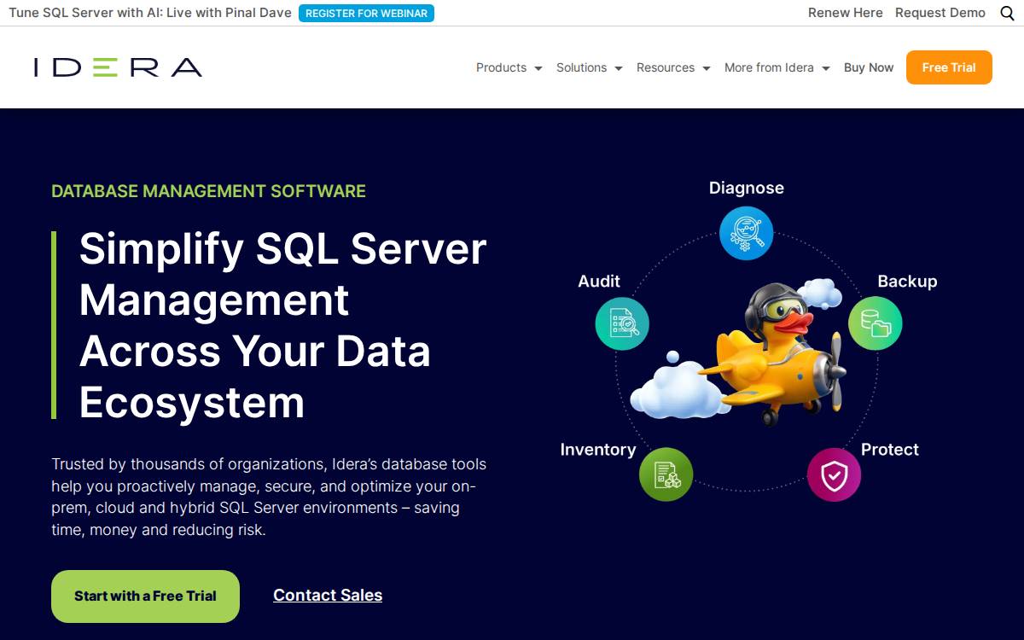Viewport: 1024px width, 640px height.
Task: Select the Diagnose circle icon
Action: 746,233
